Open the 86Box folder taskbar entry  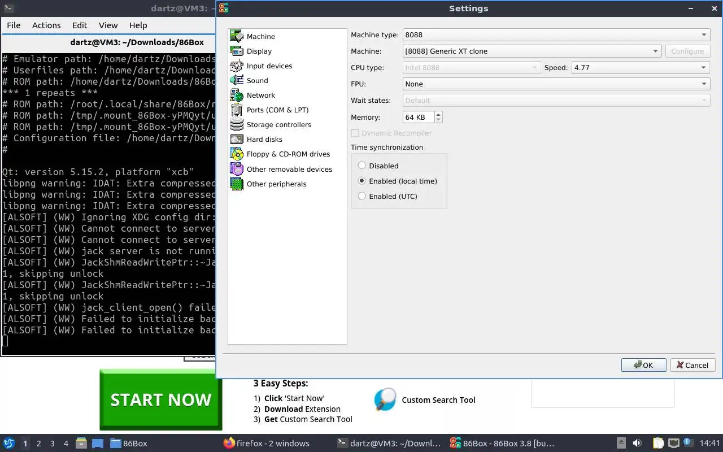(x=129, y=443)
